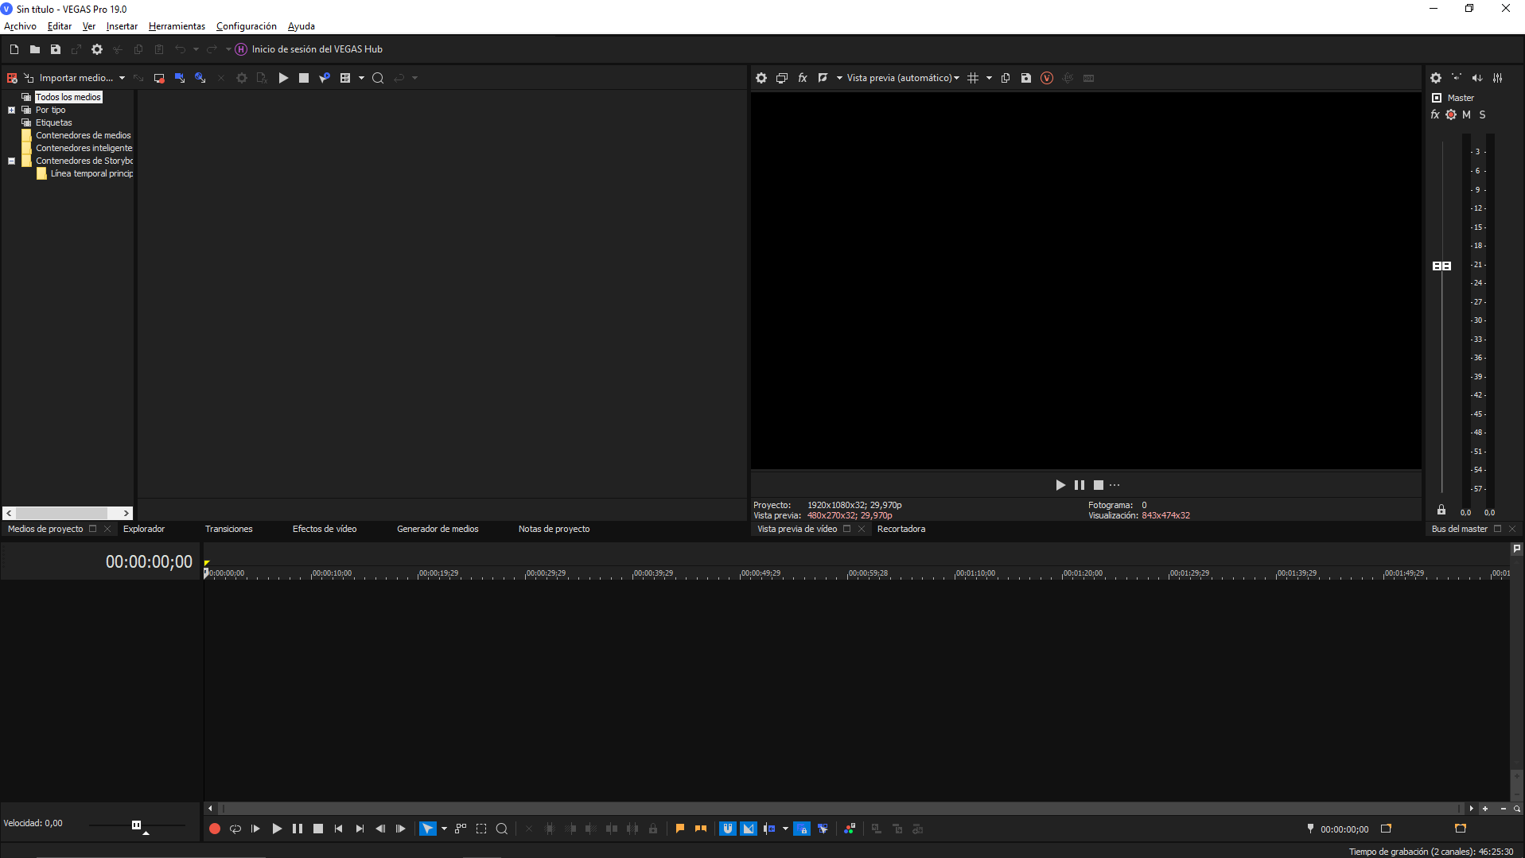Toggle overlays grid in video preview
Screen dimensions: 1525x858
[x=973, y=78]
